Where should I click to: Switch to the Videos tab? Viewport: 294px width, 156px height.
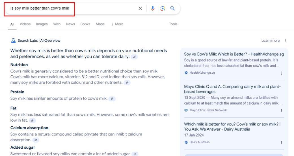(x=25, y=24)
